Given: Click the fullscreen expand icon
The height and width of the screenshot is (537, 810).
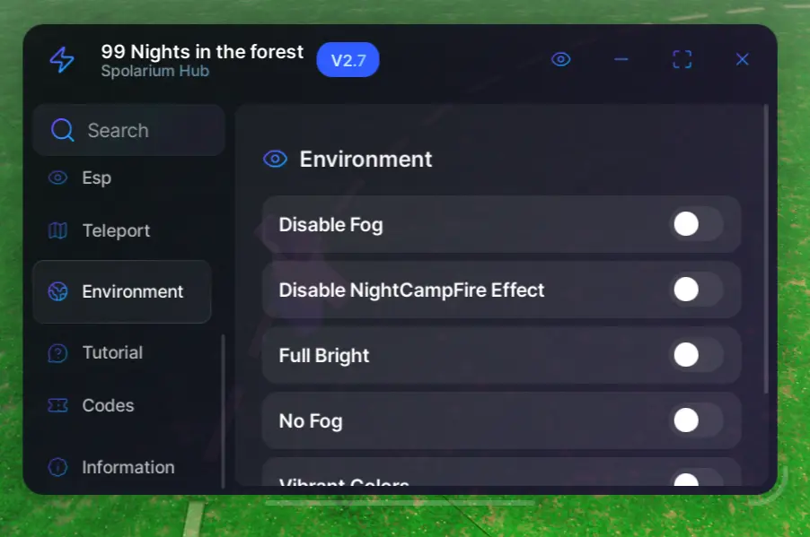Looking at the screenshot, I should coord(682,60).
